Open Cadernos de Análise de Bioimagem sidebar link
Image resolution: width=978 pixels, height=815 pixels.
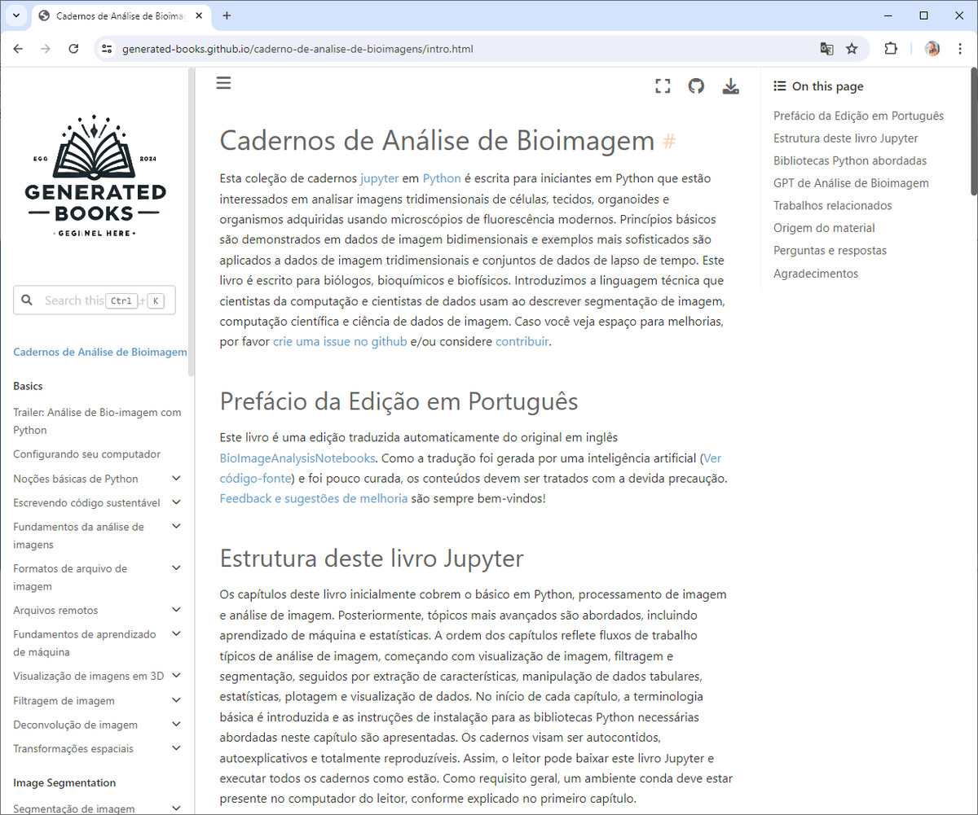100,353
